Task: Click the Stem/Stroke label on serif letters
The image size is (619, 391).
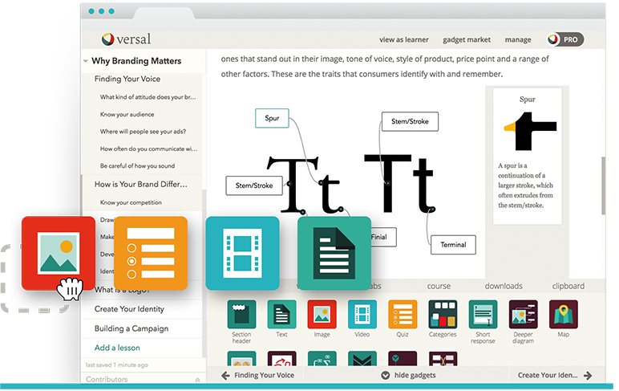Action: (x=254, y=185)
